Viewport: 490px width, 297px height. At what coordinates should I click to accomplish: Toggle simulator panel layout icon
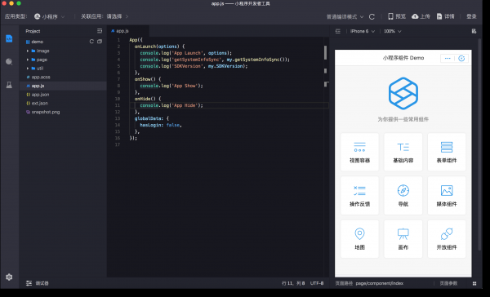(338, 31)
